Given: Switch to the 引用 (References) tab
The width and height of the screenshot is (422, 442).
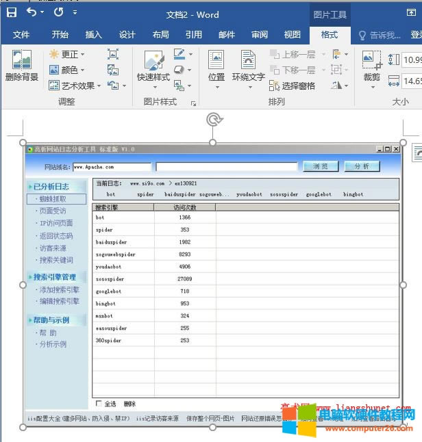Looking at the screenshot, I should point(194,35).
